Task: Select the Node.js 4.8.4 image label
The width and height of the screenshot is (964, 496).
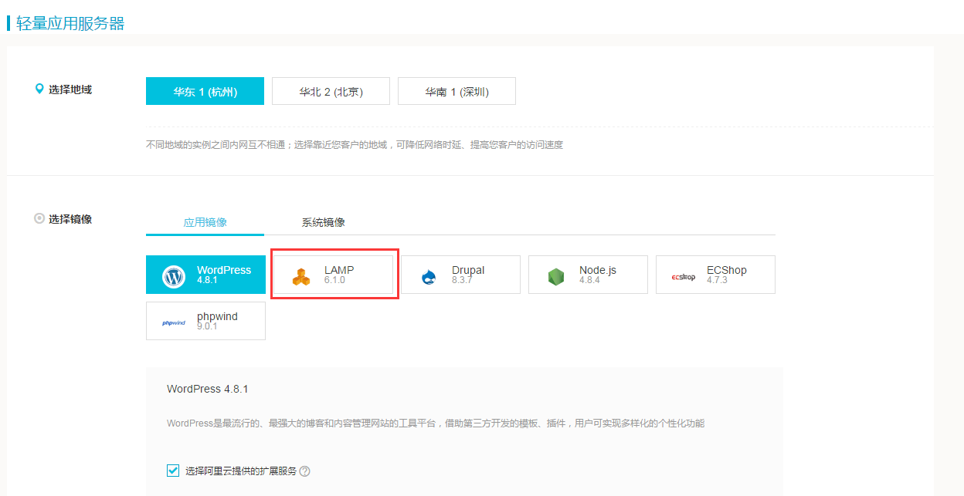Action: (598, 275)
